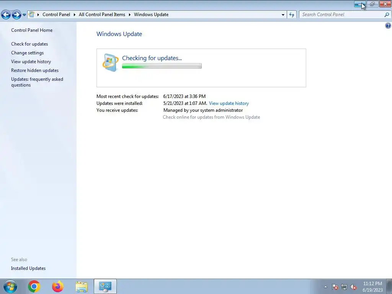Viewport: 392px width, 294px height.
Task: Open Windows Explorer from taskbar
Action: point(82,287)
